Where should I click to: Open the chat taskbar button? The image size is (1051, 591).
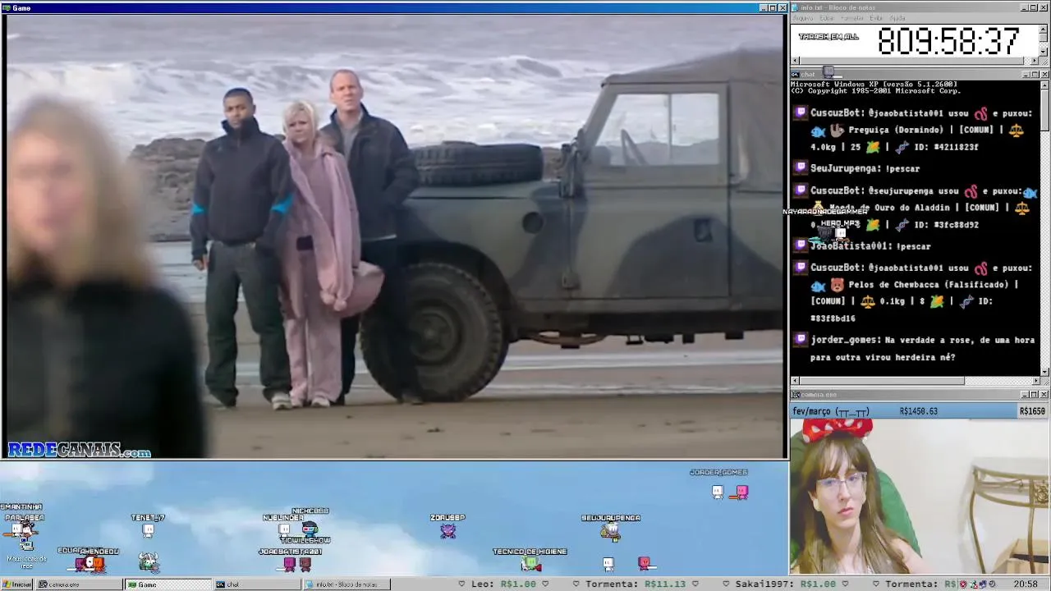pos(257,584)
